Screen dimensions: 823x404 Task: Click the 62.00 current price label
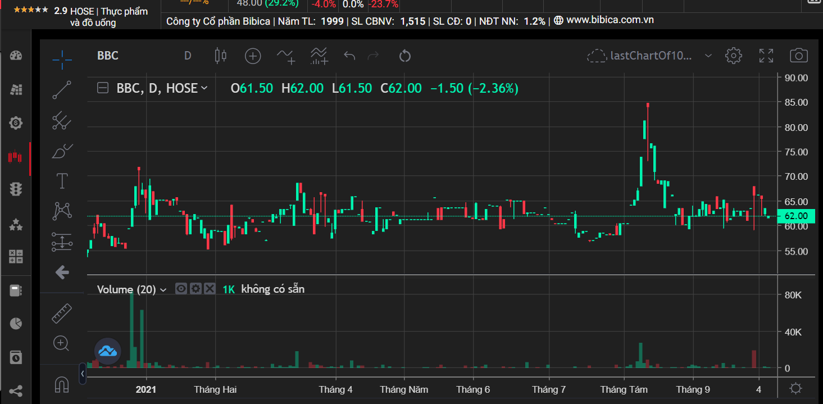pyautogui.click(x=795, y=216)
